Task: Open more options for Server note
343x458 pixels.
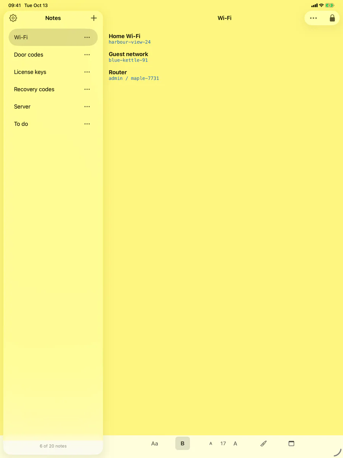Action: pos(87,106)
